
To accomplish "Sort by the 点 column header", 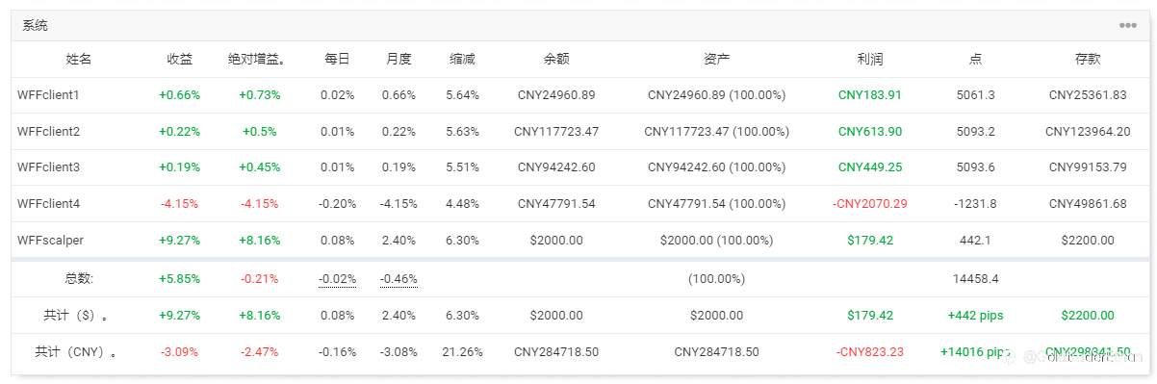I will point(976,60).
